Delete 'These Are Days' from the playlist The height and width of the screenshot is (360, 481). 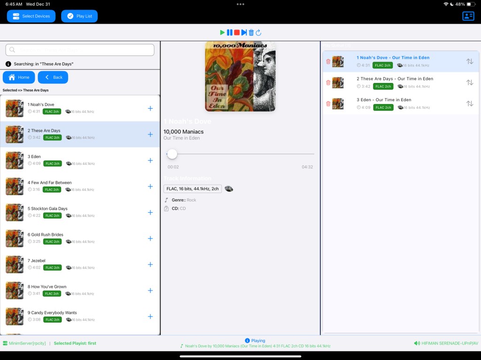(x=328, y=82)
